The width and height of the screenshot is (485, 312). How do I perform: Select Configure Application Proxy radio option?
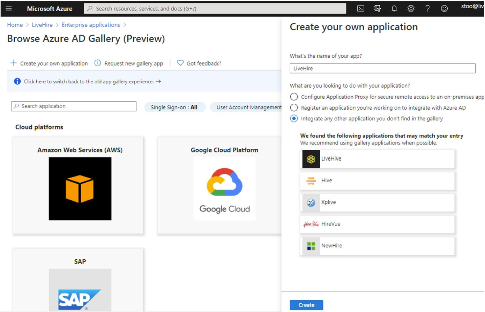tap(294, 97)
